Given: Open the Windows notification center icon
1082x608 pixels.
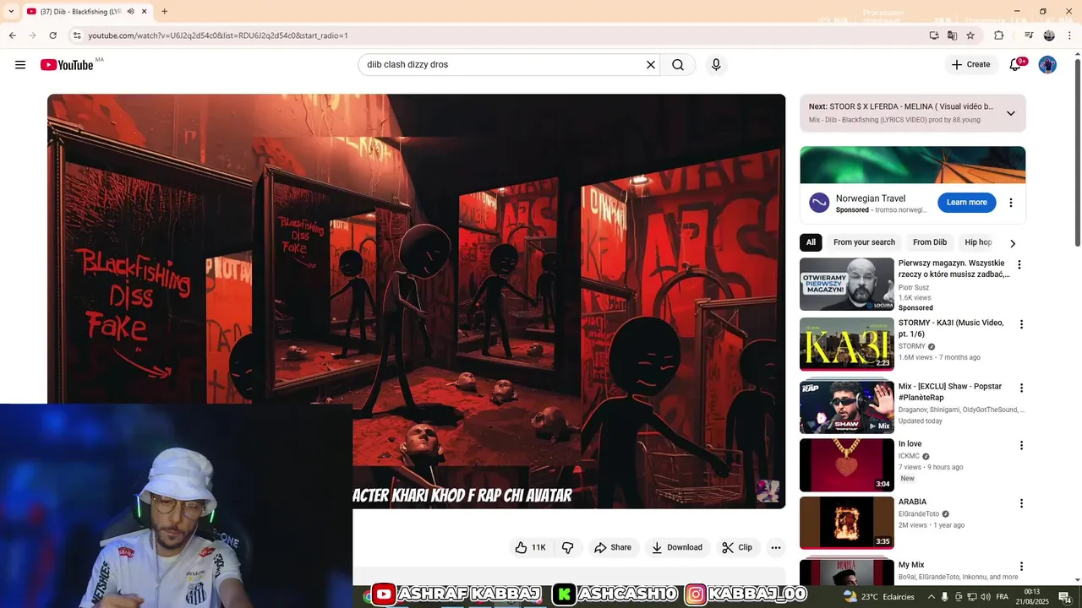Looking at the screenshot, I should (x=1064, y=597).
